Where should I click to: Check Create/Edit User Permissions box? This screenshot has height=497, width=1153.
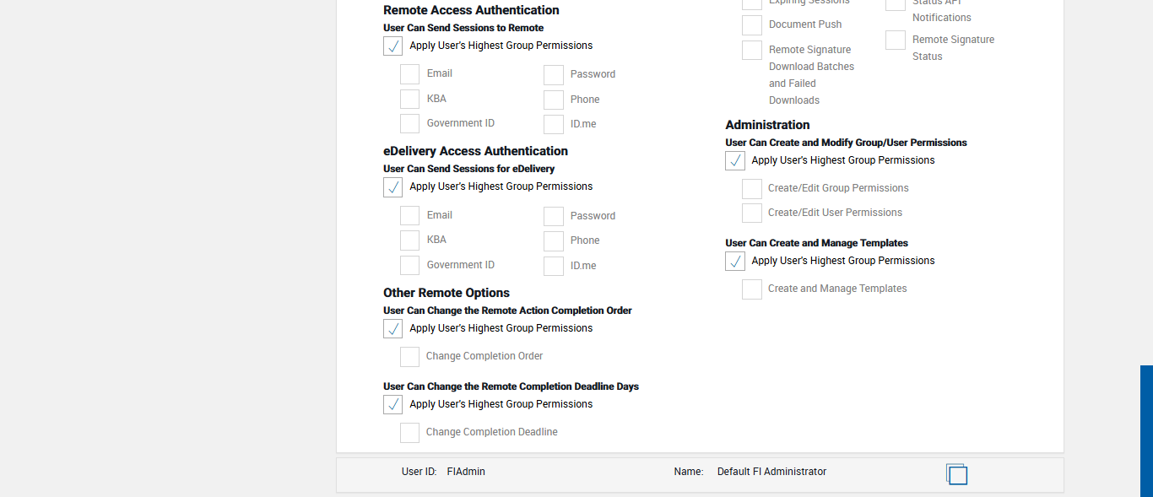pyautogui.click(x=752, y=213)
